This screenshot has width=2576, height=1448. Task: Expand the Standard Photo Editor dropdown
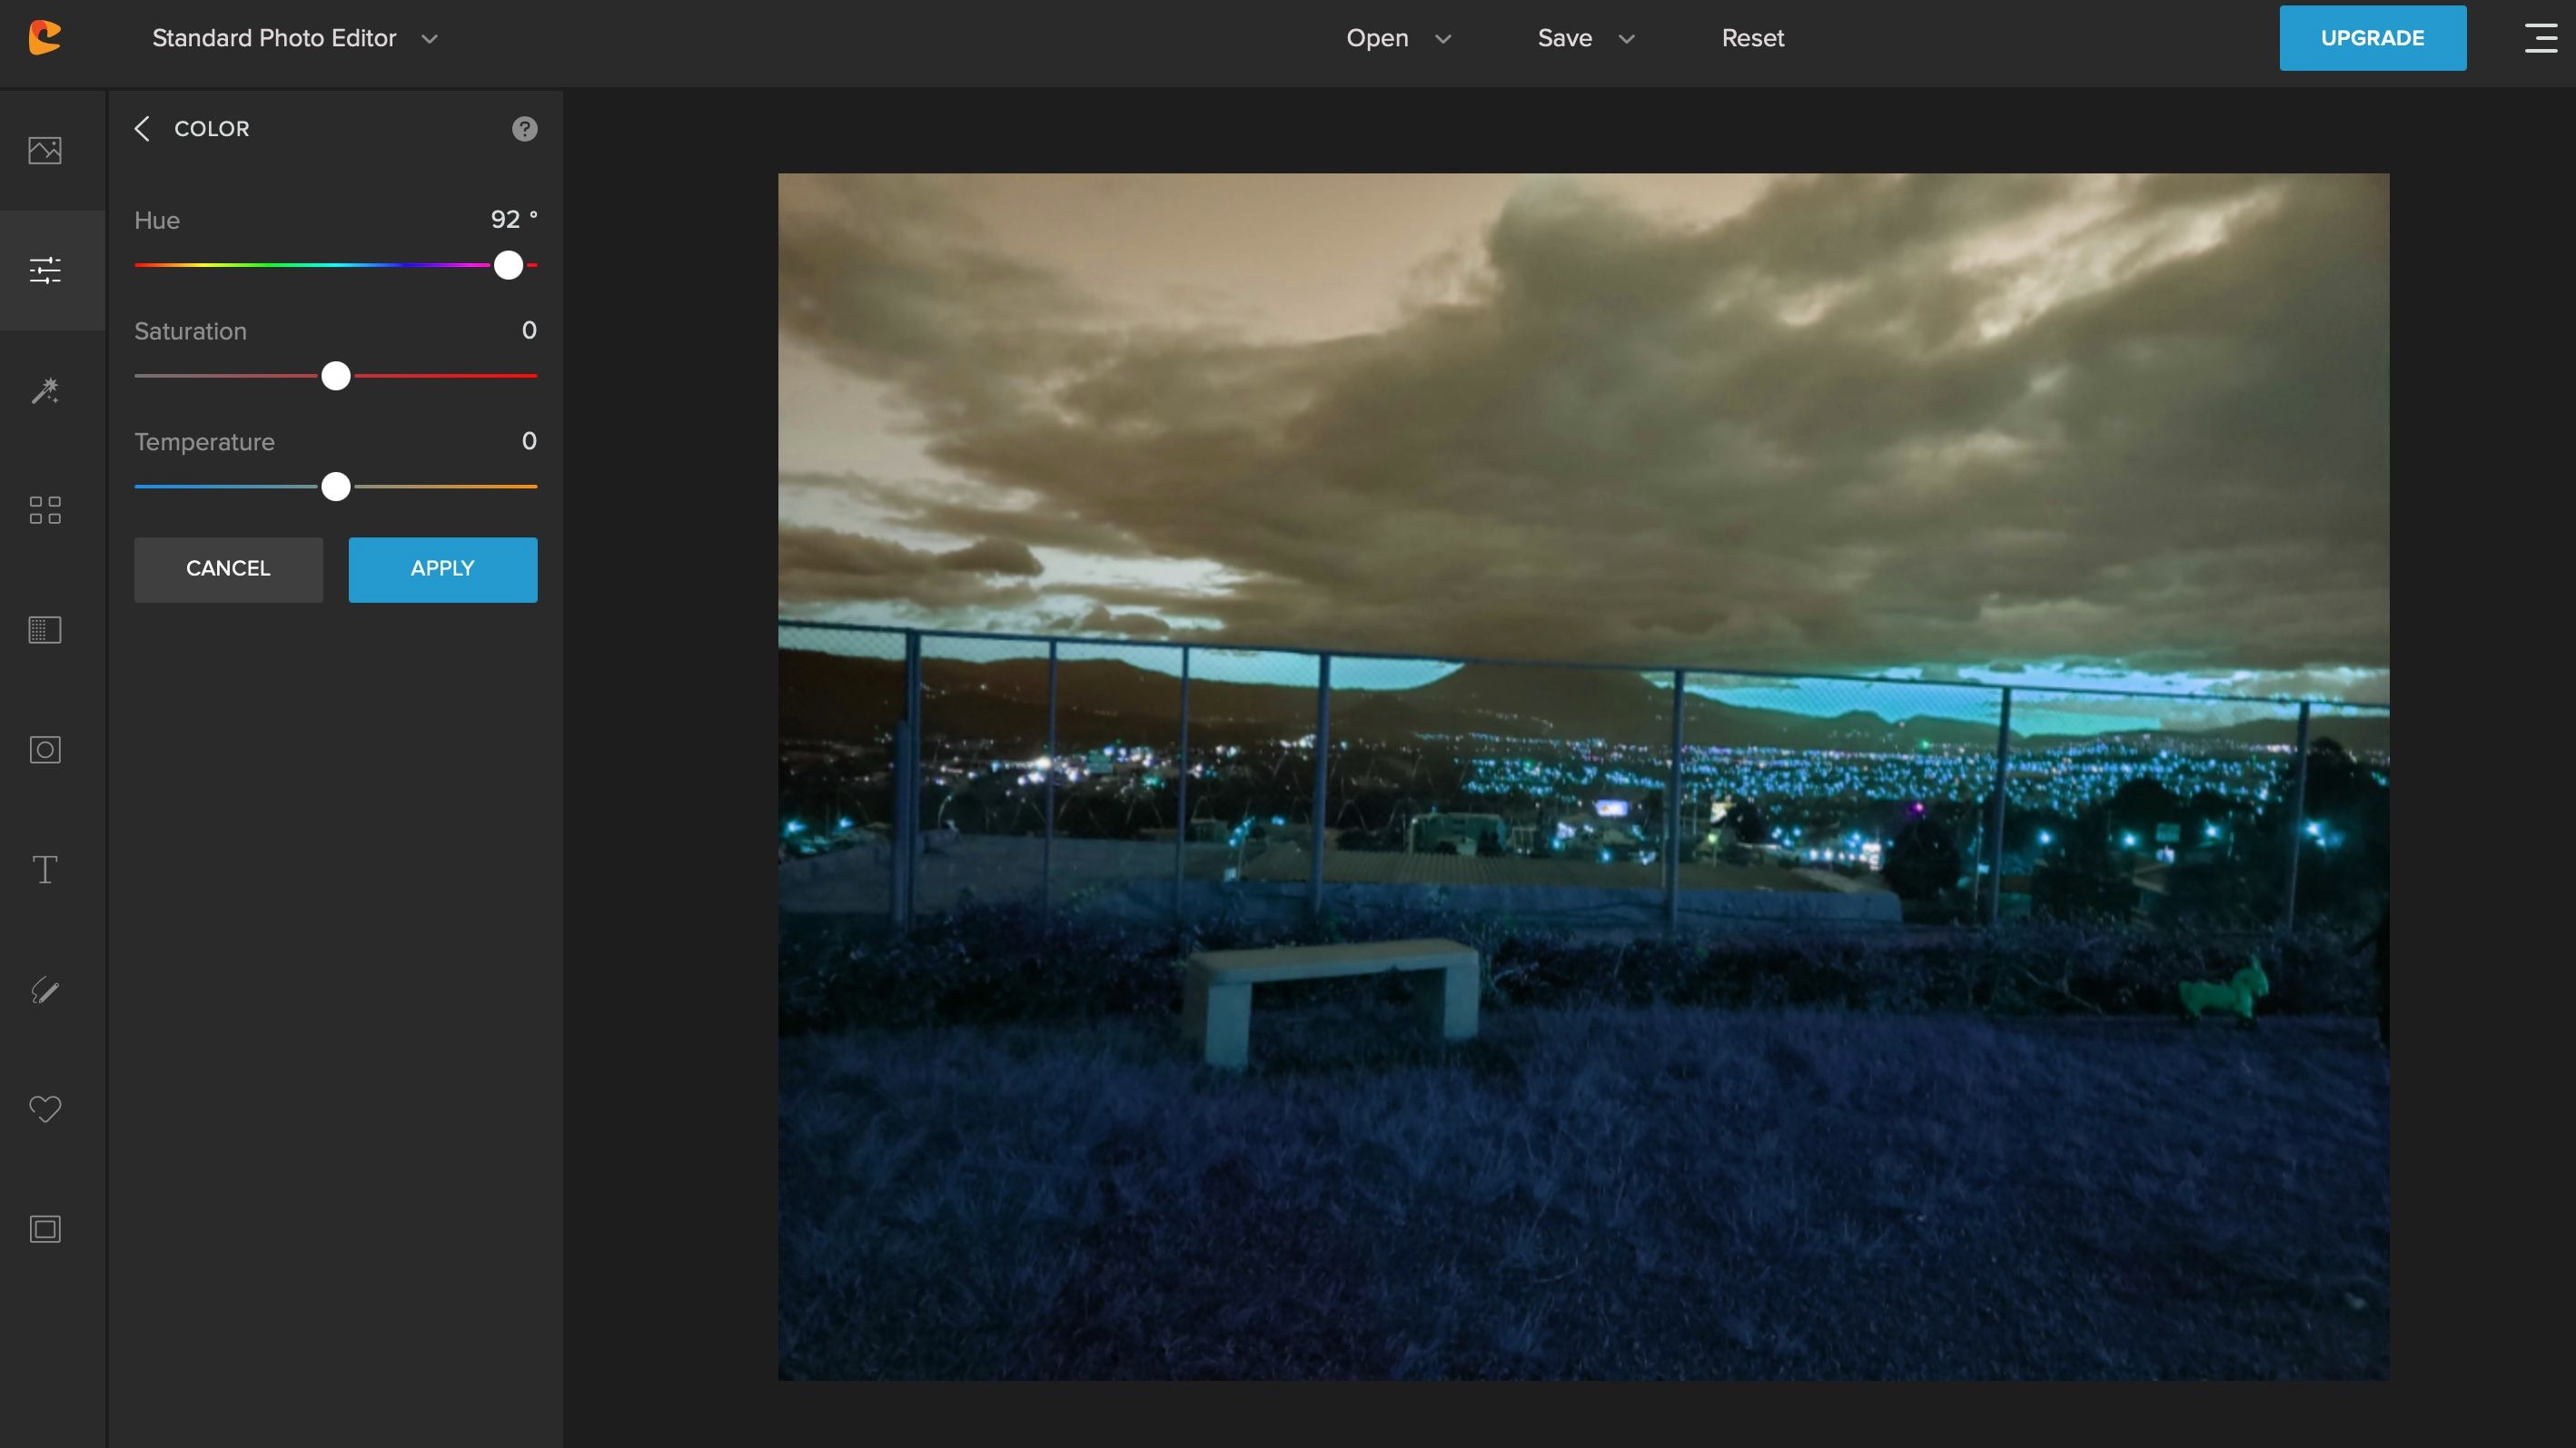tap(430, 39)
